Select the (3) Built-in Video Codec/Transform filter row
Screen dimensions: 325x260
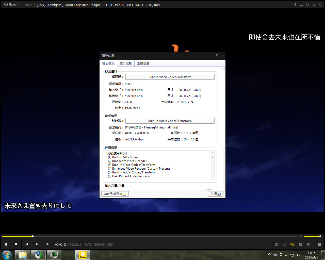[132, 165]
